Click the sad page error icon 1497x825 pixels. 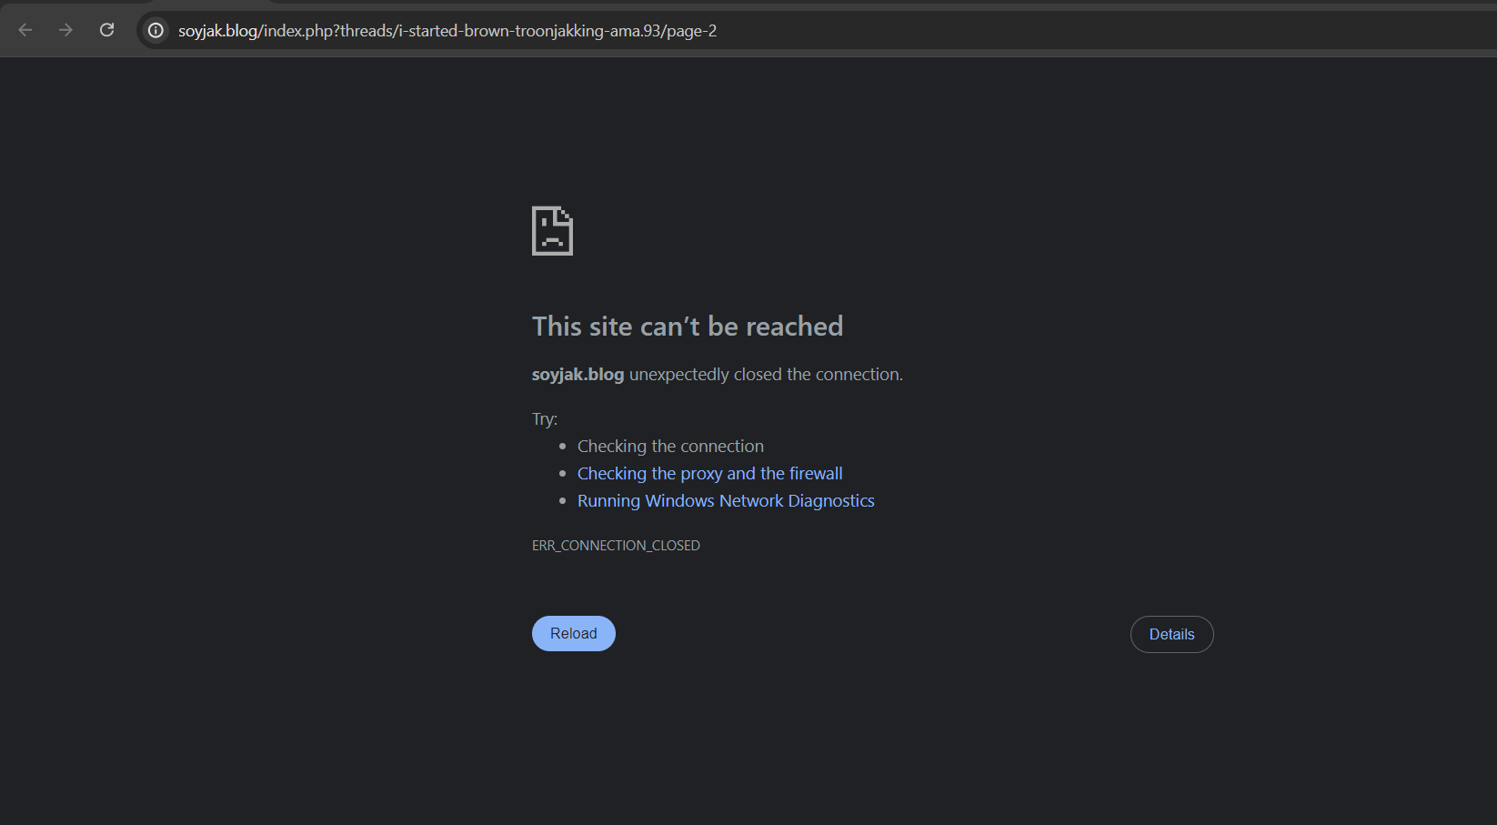click(552, 231)
